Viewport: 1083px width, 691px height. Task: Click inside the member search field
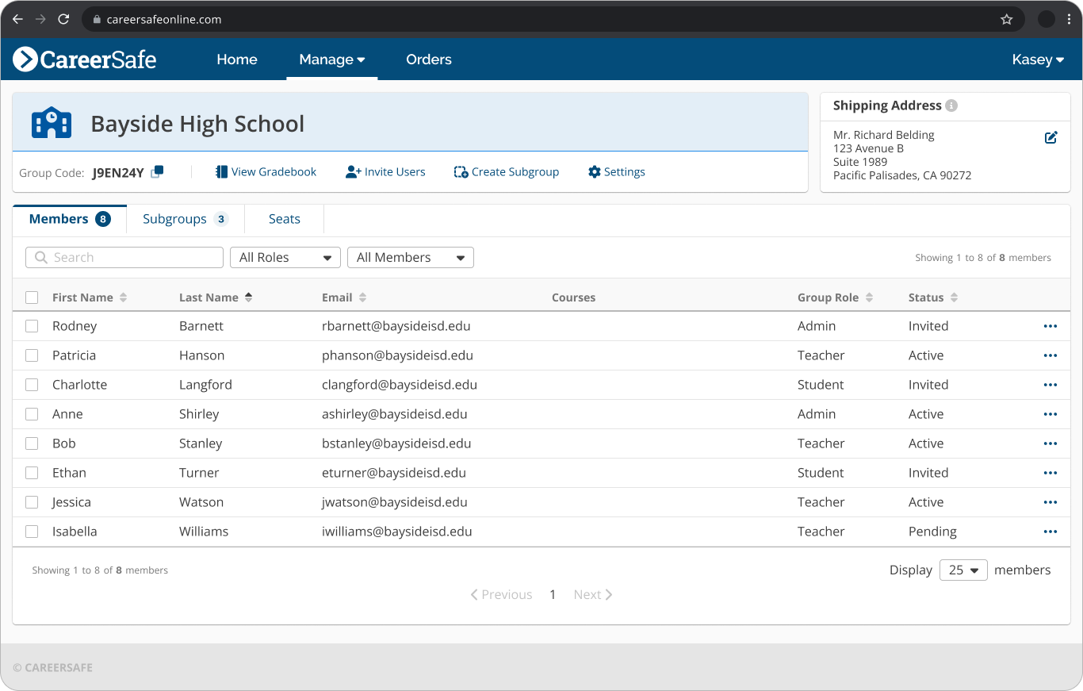click(x=124, y=257)
